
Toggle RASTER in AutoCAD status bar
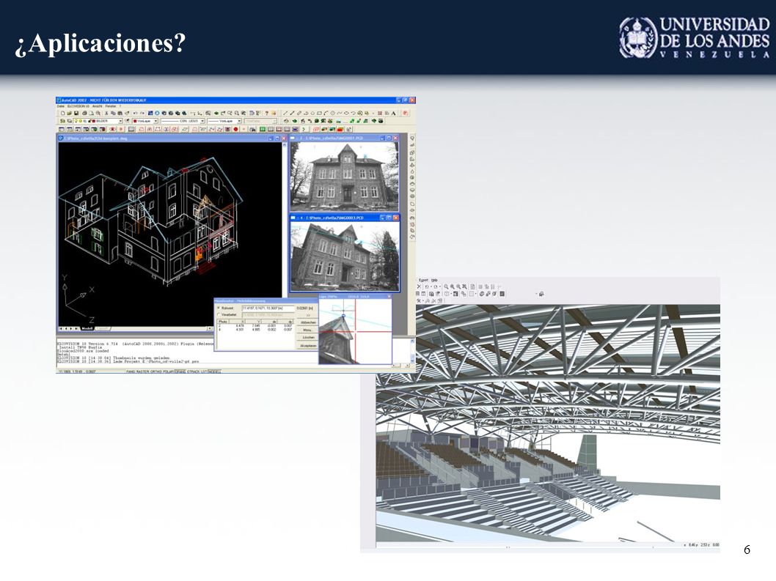coord(142,371)
